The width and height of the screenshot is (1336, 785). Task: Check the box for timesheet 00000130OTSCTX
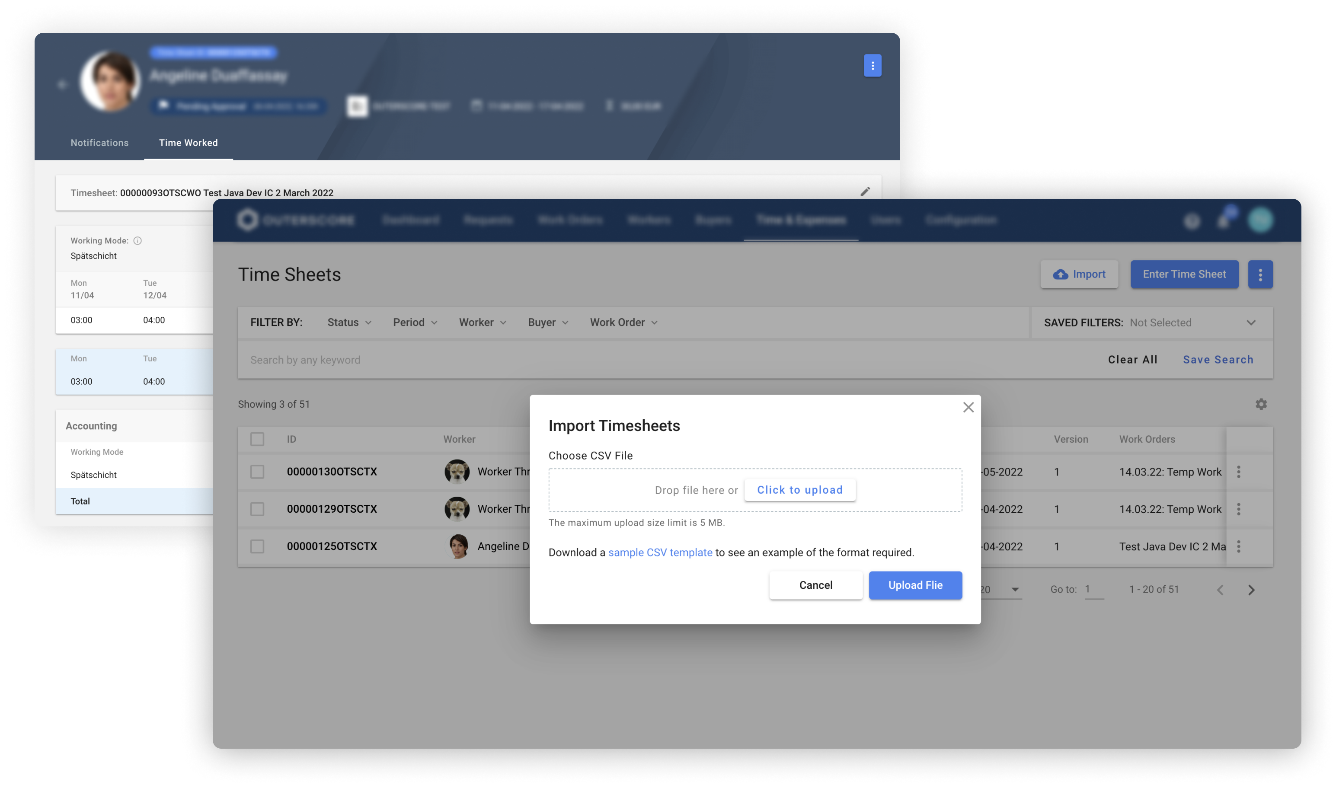(x=257, y=472)
